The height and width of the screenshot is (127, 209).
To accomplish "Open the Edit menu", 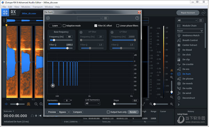I will pos(10,7).
